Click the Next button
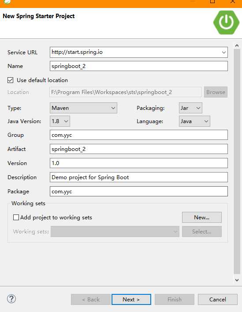Screen dimensions: 242x312 [131, 300]
